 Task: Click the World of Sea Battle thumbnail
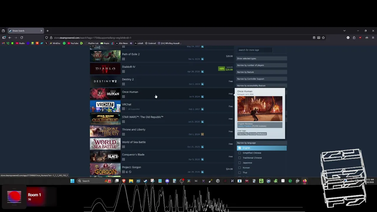(x=105, y=144)
